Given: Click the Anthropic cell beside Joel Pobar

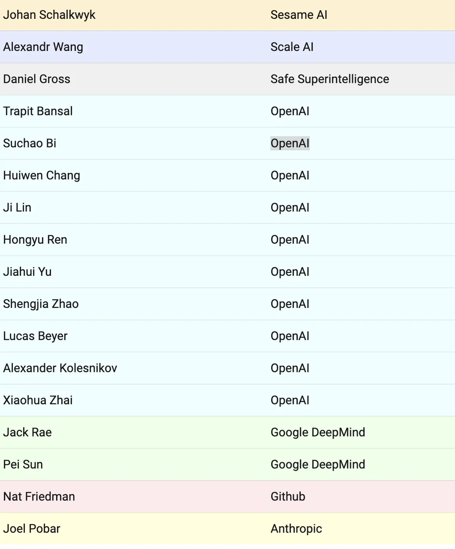Looking at the screenshot, I should pos(296,529).
